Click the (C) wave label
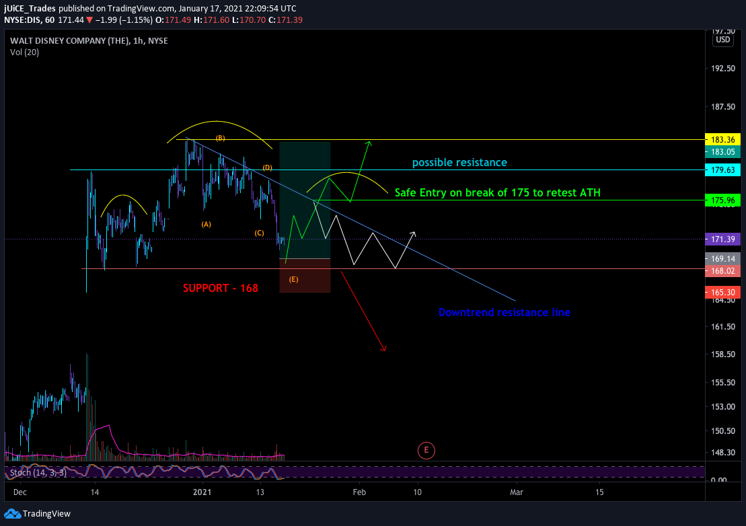Viewport: 746px width, 526px height. 259,233
